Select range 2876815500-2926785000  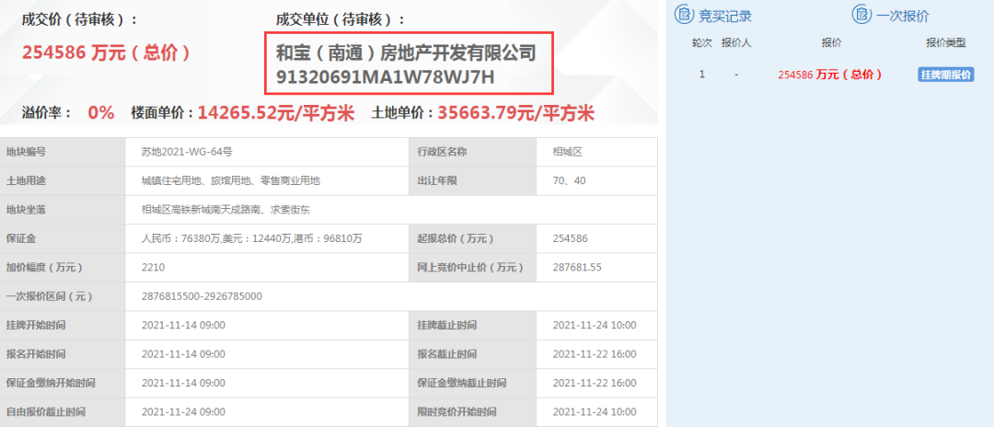[x=202, y=296]
